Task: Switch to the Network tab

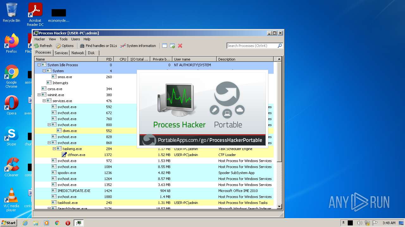Action: [x=78, y=53]
